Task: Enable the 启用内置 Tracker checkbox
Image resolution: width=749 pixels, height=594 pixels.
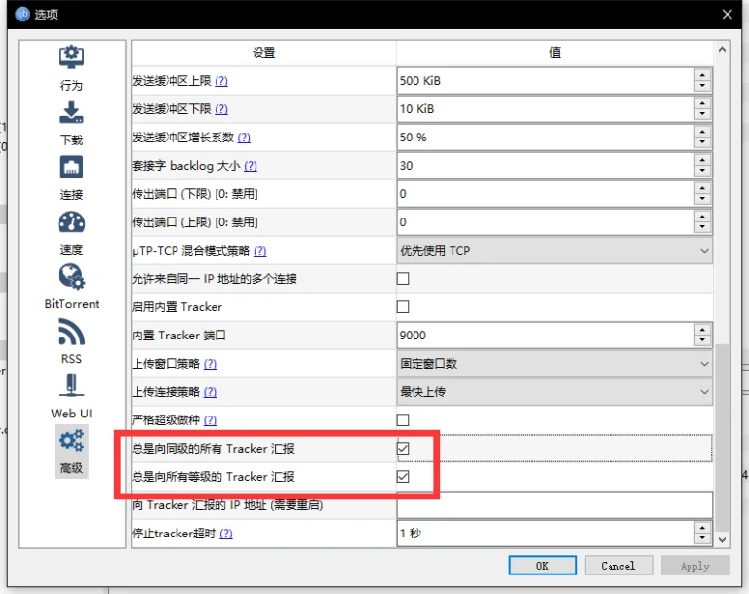Action: pos(403,307)
